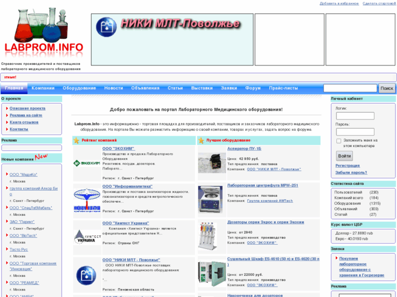The height and width of the screenshot is (297, 397).
Task: Open the Заявки menu item
Action: pyautogui.click(x=229, y=88)
